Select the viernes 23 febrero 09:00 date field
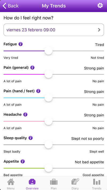Viewport: 107px width, 190px height. pyautogui.click(x=54, y=30)
